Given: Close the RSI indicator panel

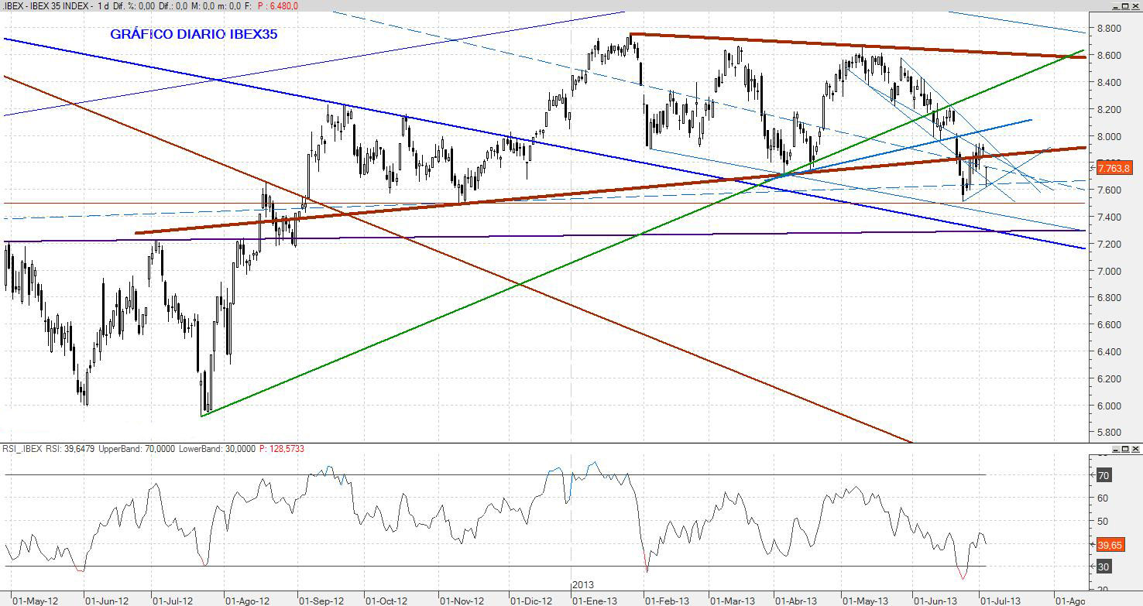Looking at the screenshot, I should (x=1136, y=449).
